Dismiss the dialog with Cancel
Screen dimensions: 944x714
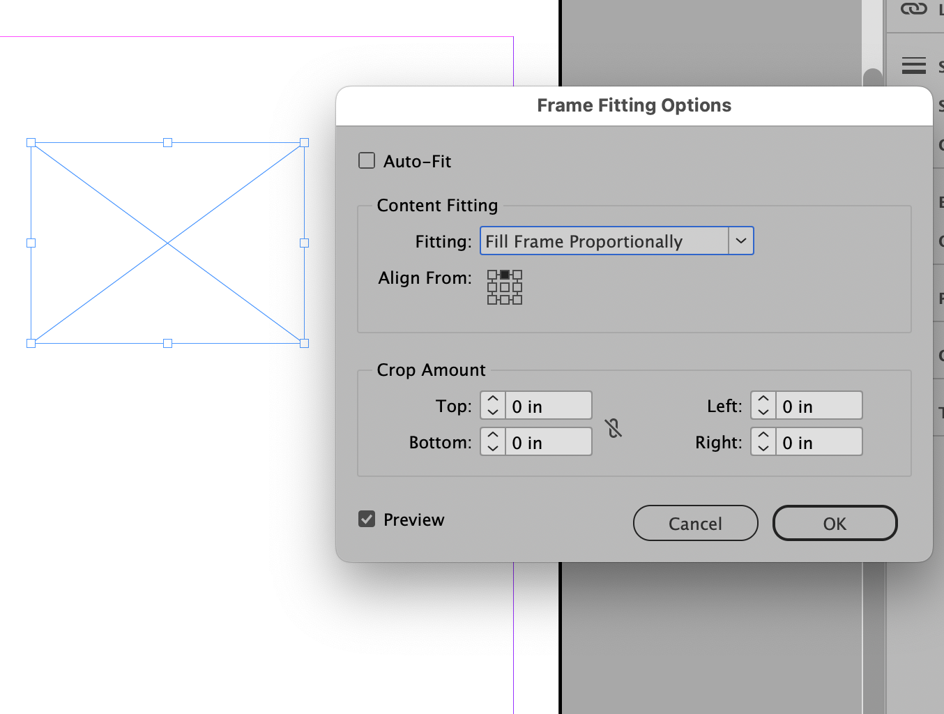click(695, 523)
